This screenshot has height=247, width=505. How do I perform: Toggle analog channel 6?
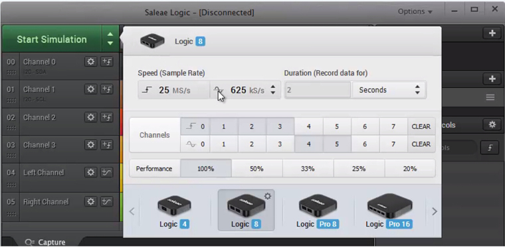pyautogui.click(x=365, y=144)
